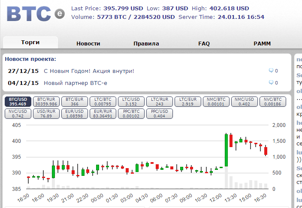Open comments icon for 27/12/15 news
Viewport: 302px width, 208px height.
click(271, 70)
